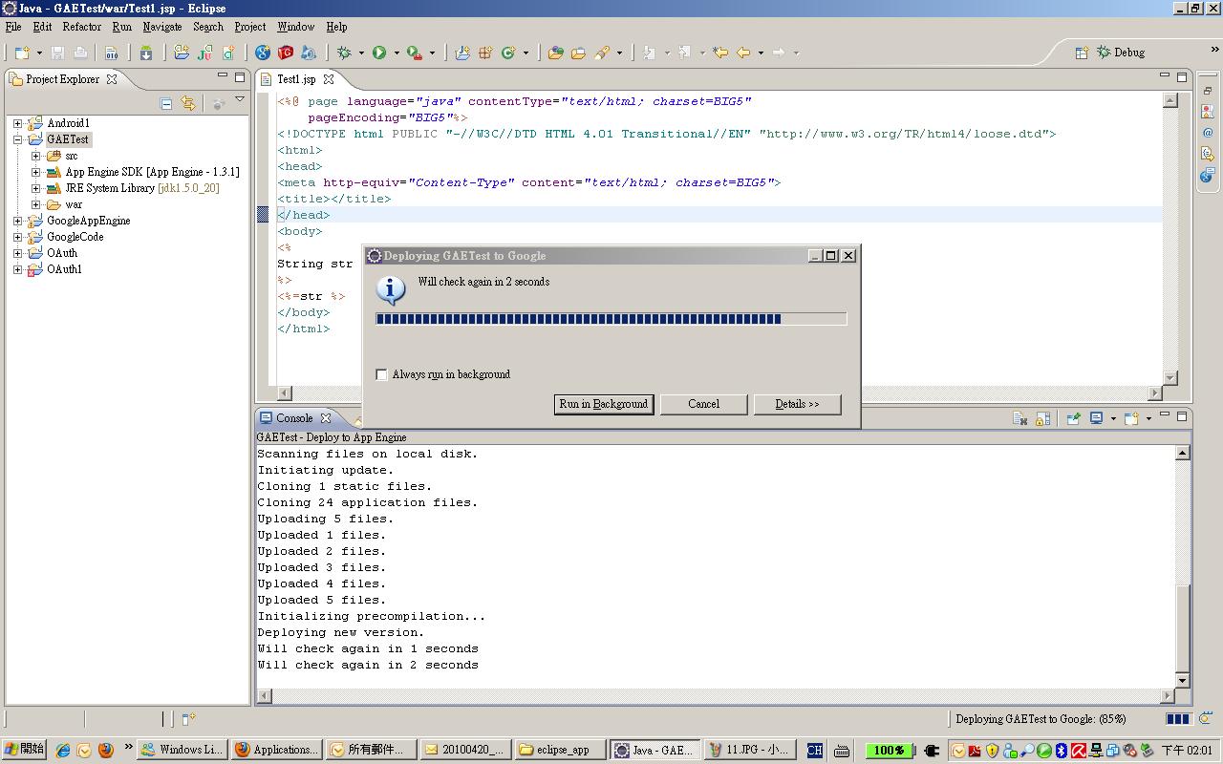1223x764 pixels.
Task: Click the editor vertical scrollbar up arrow
Action: click(x=1170, y=100)
